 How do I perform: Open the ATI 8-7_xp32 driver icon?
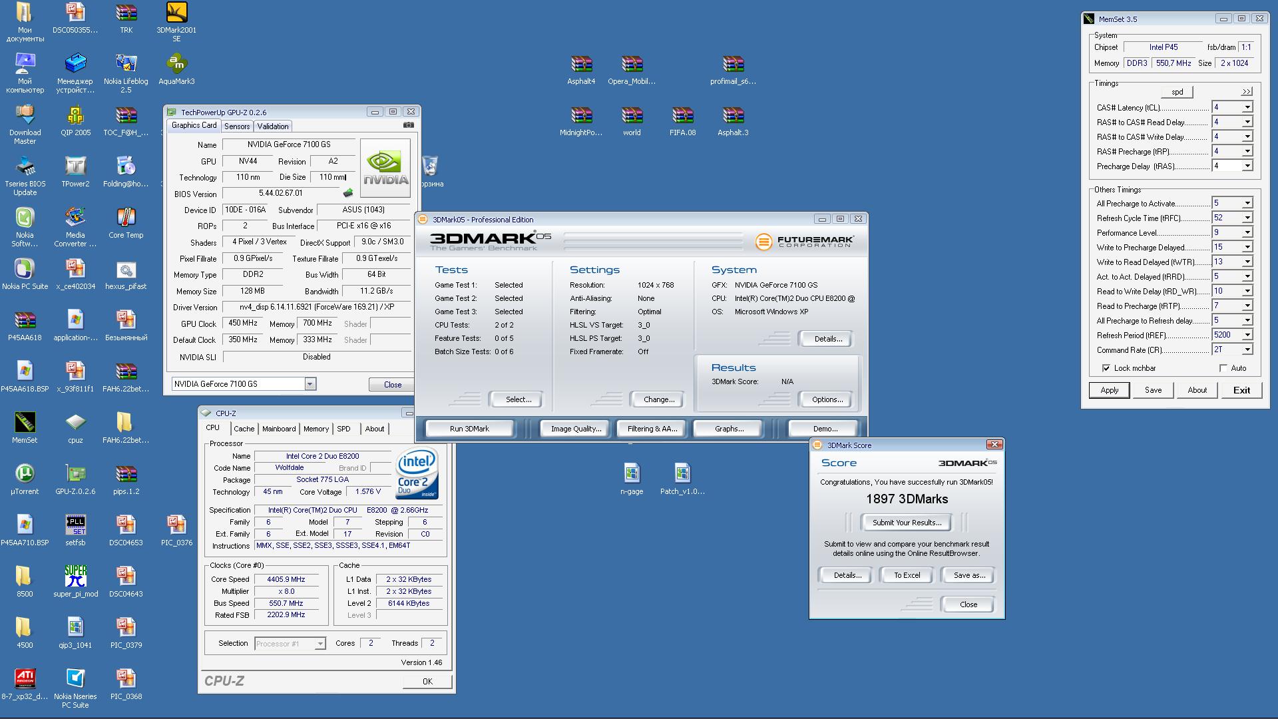click(25, 684)
